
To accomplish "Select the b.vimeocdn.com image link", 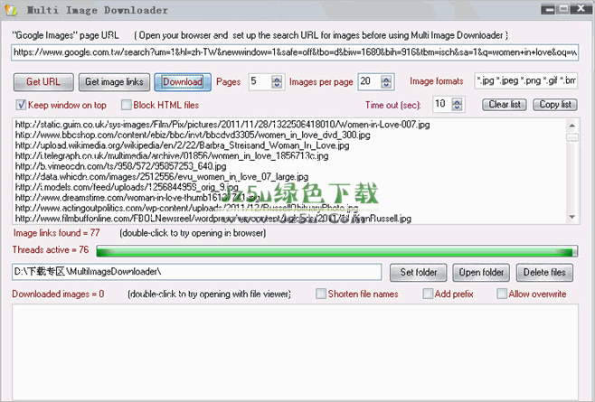I will click(120, 166).
